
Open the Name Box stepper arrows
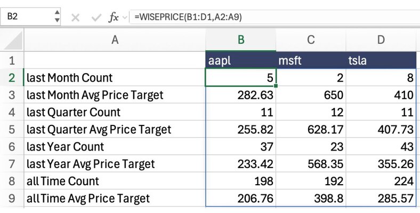tap(57, 17)
